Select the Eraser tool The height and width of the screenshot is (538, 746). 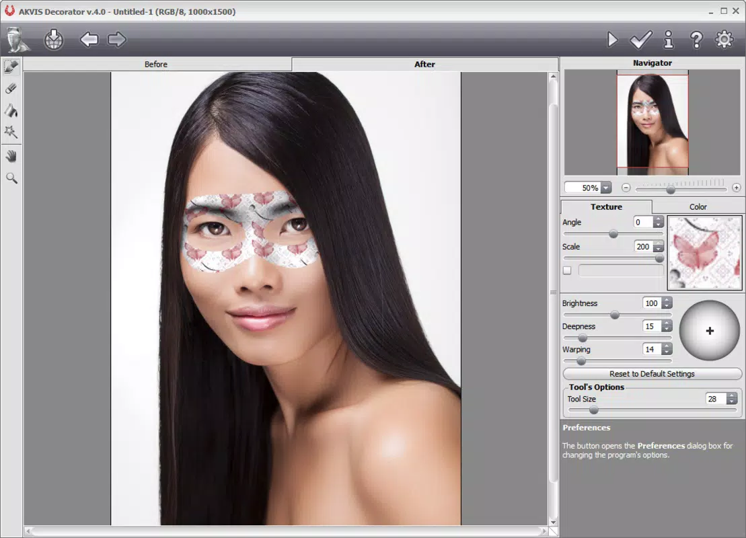point(11,89)
